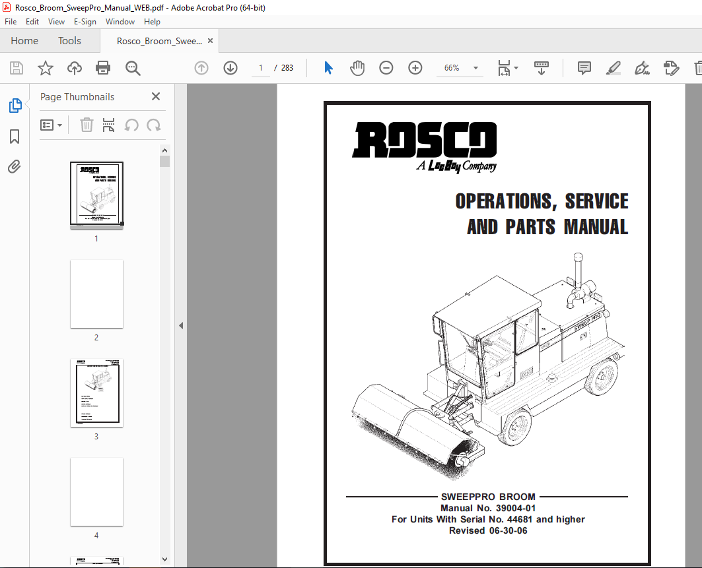Close the Rosco_Broom_Swee... document tab

[210, 41]
